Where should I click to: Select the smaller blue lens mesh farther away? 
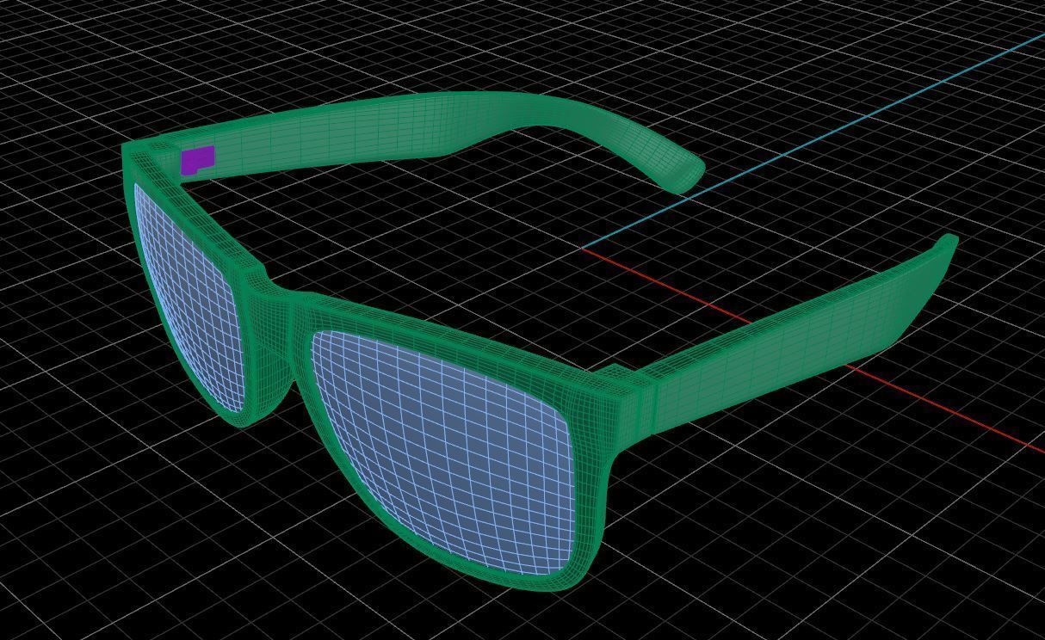(189, 298)
